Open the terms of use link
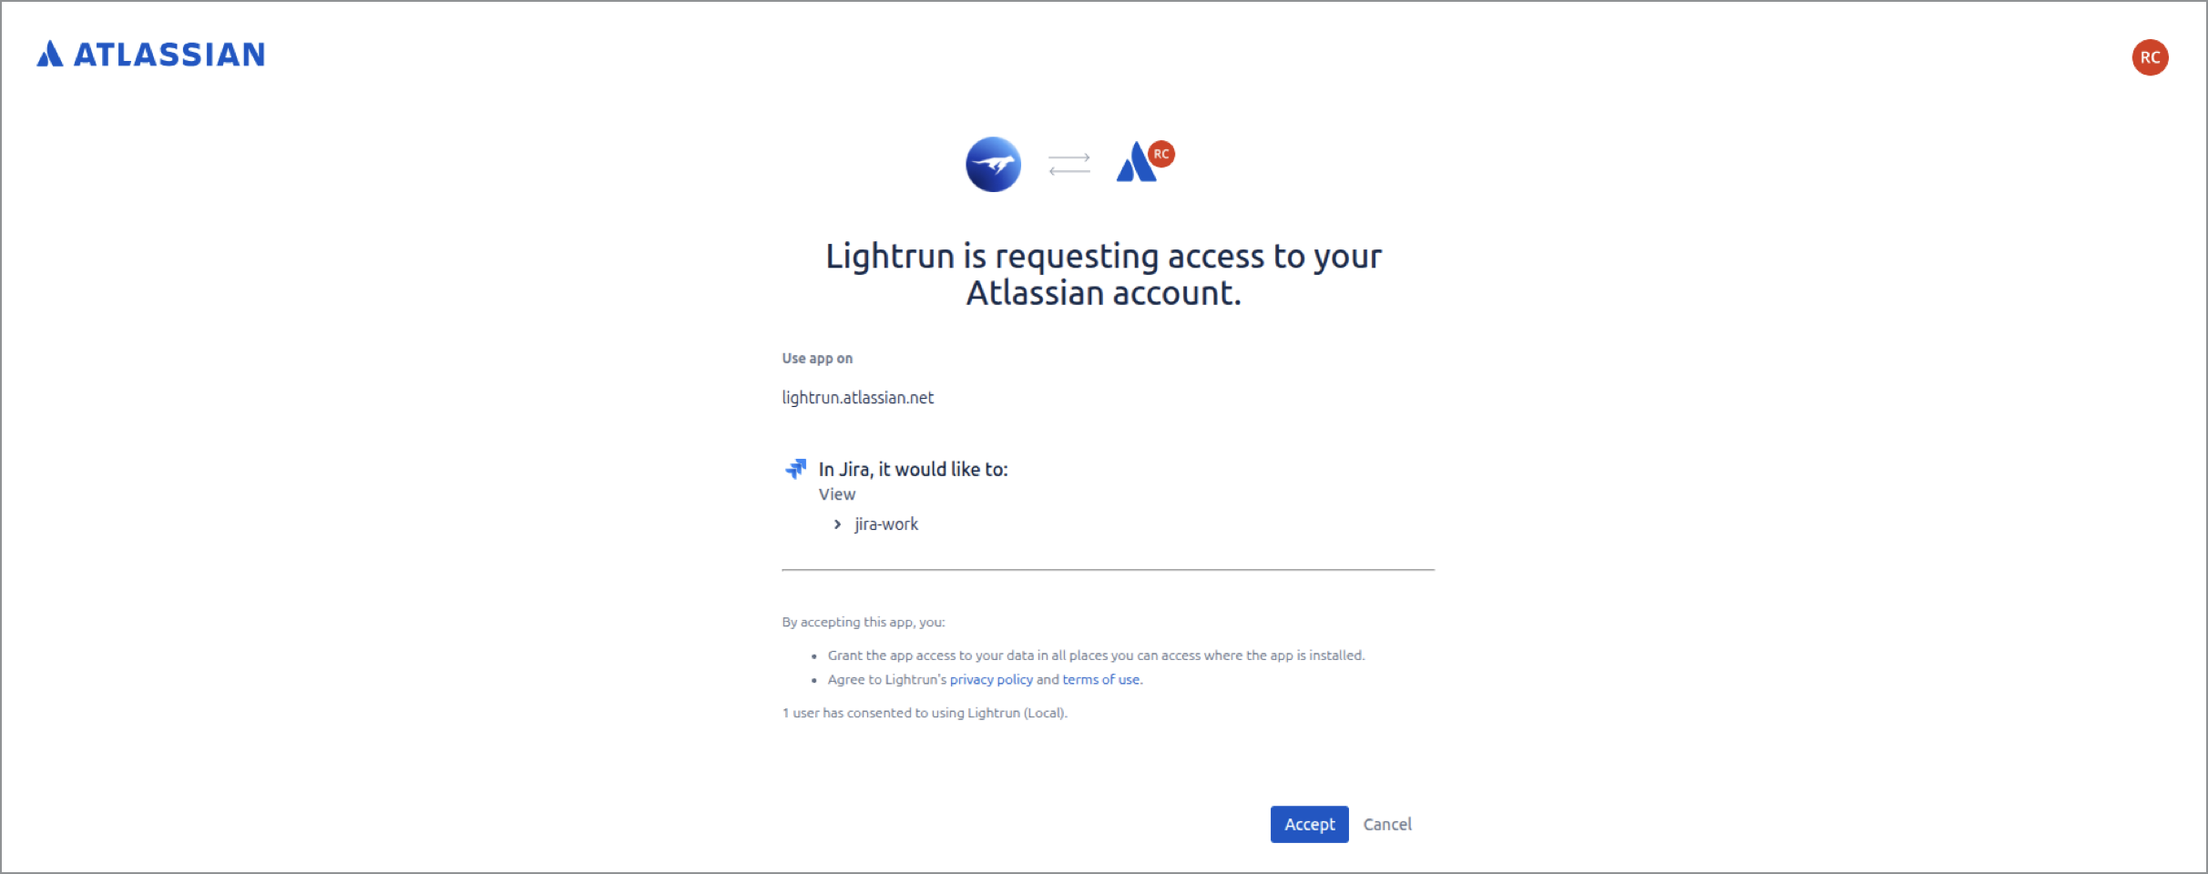2208x874 pixels. click(x=1100, y=680)
